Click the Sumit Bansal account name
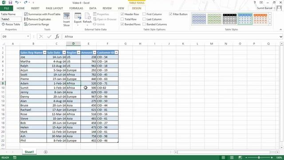This screenshot has height=160, width=284. point(264,8)
